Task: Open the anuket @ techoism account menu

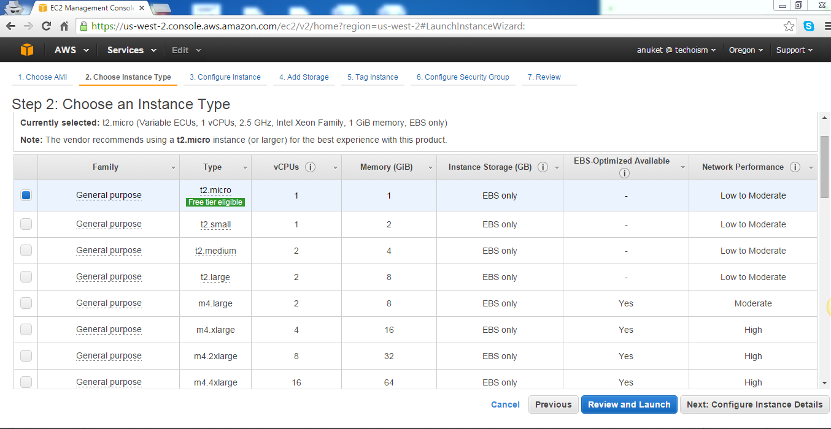Action: [676, 50]
